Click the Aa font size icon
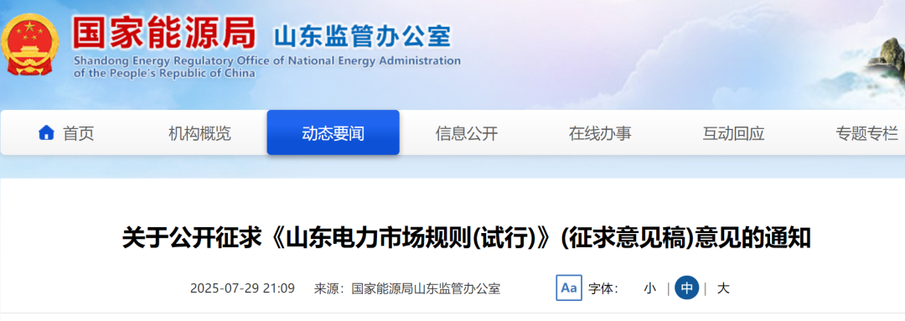 click(568, 287)
